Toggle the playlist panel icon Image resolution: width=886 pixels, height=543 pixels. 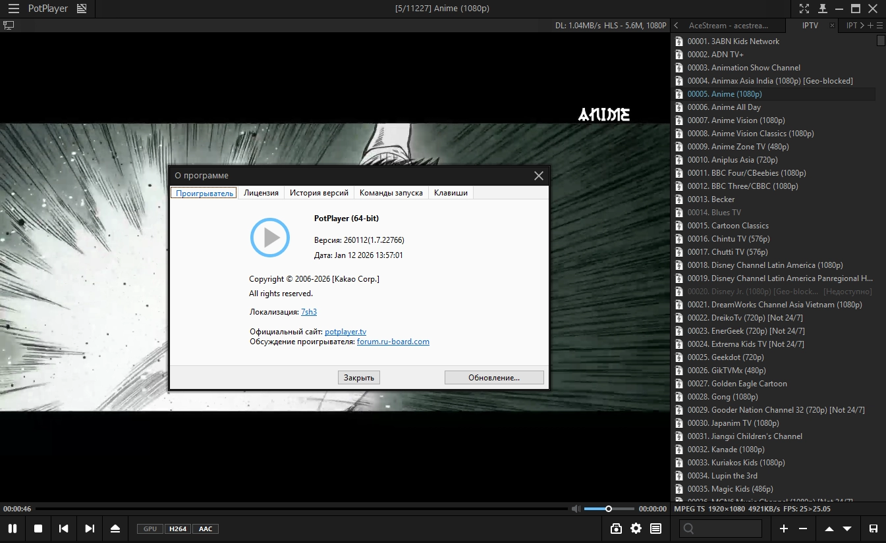(655, 529)
